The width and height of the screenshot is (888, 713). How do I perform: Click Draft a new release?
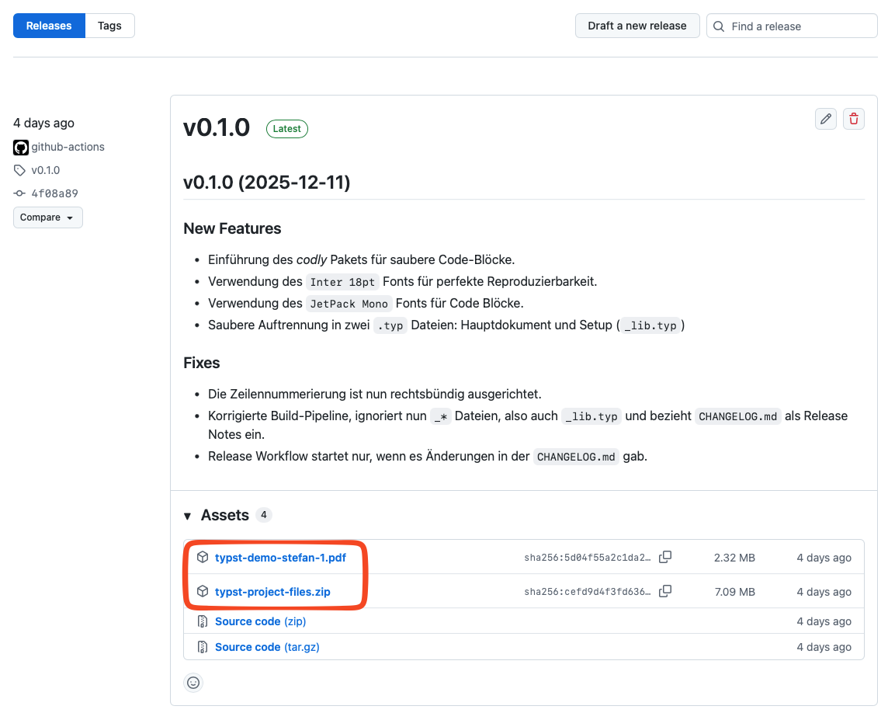pyautogui.click(x=637, y=26)
